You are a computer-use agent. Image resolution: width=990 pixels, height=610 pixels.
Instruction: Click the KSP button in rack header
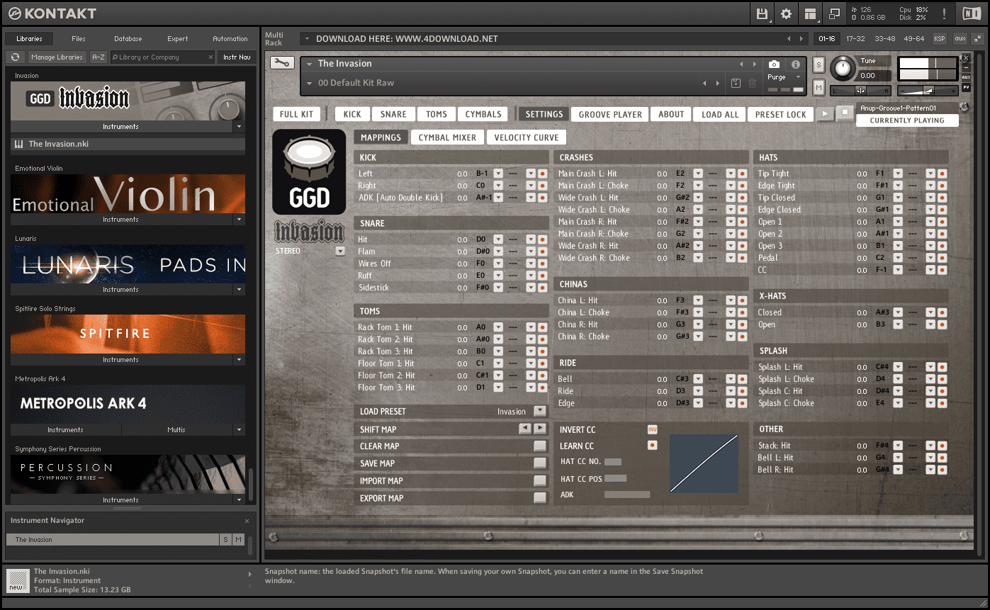click(940, 39)
